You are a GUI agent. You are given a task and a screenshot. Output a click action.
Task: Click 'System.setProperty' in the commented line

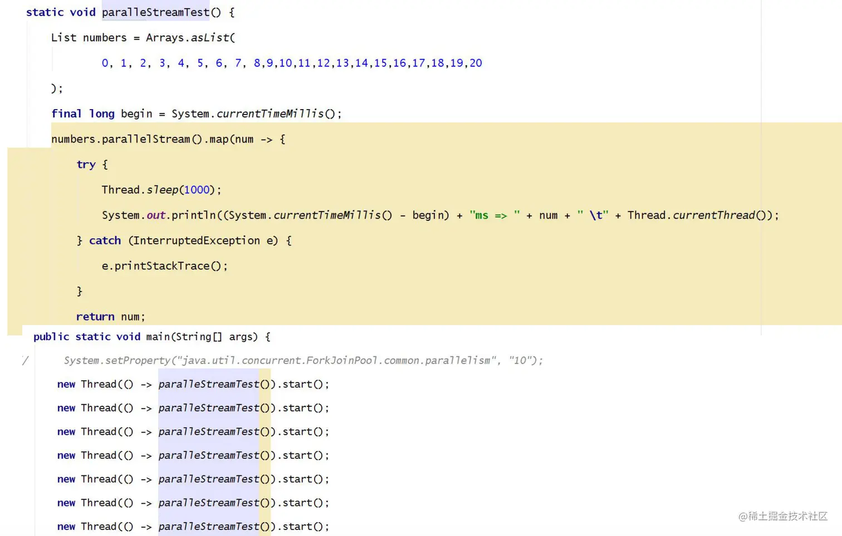click(117, 361)
